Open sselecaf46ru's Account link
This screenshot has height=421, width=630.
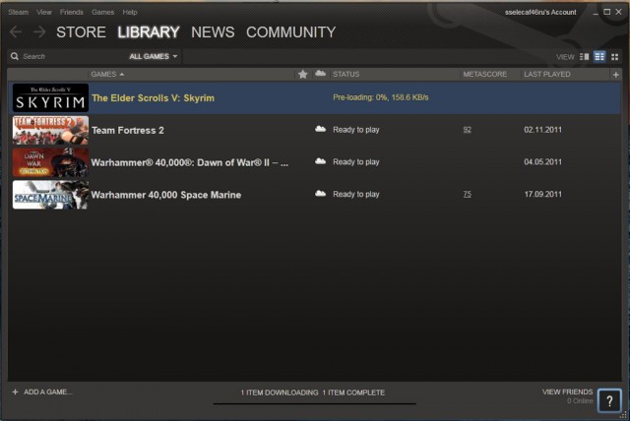click(540, 12)
